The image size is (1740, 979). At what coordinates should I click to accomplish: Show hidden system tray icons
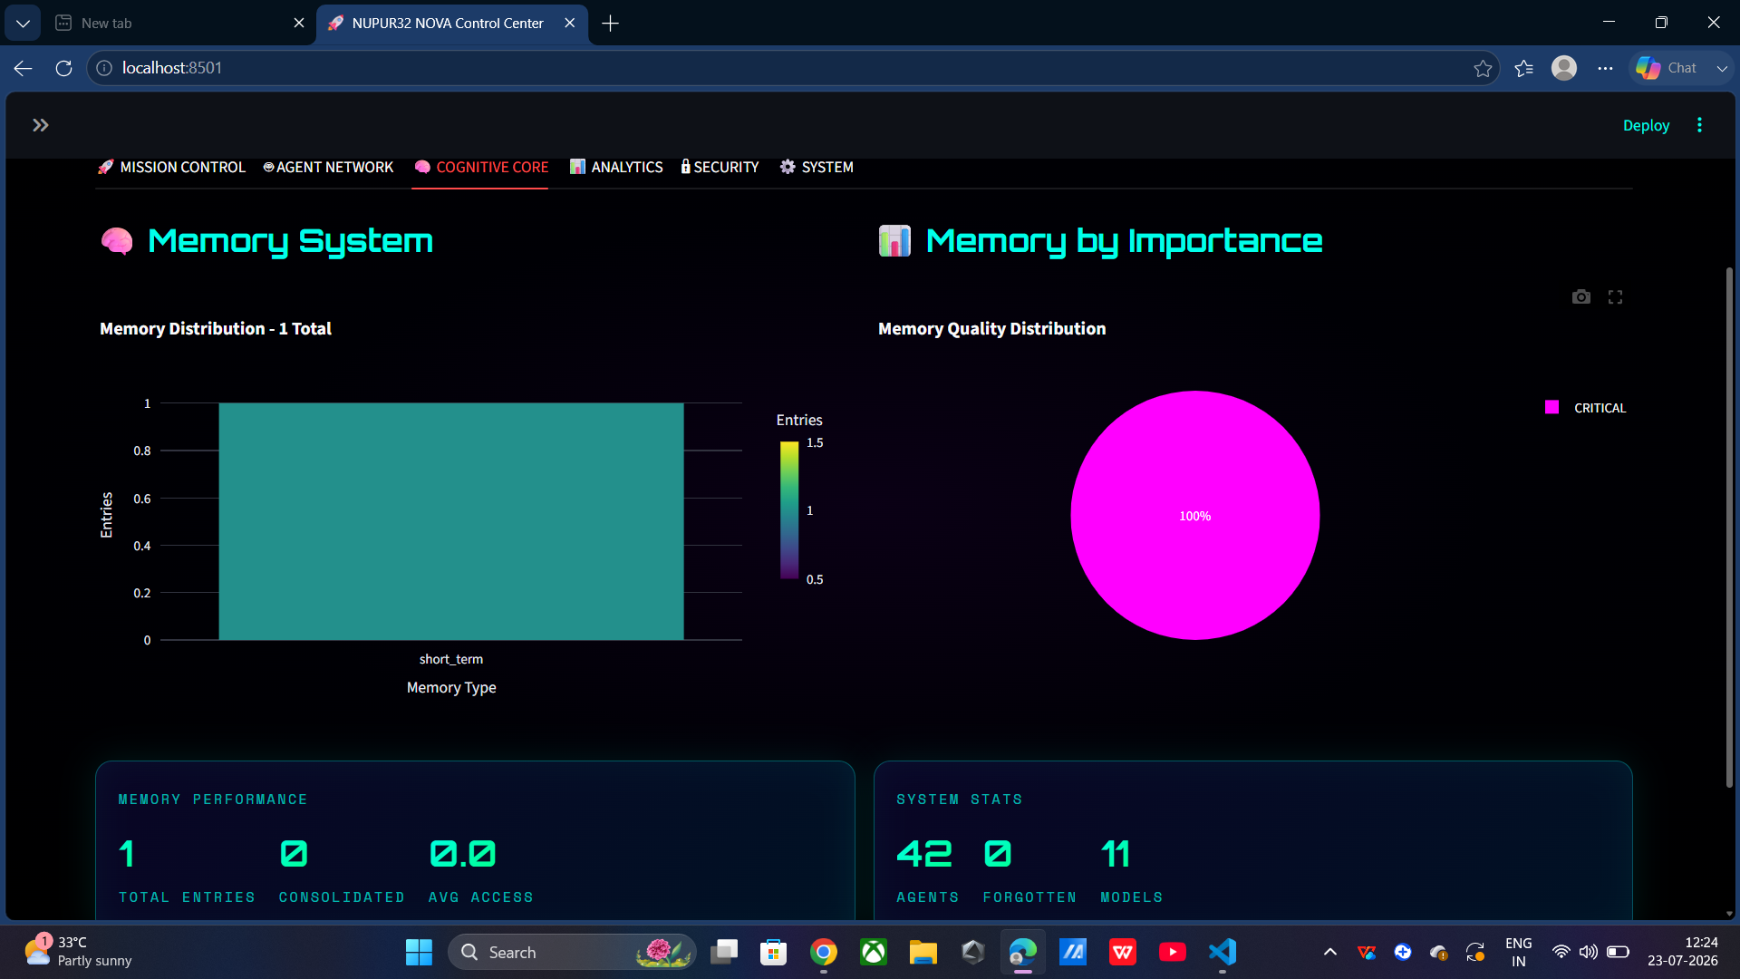pos(1329,952)
